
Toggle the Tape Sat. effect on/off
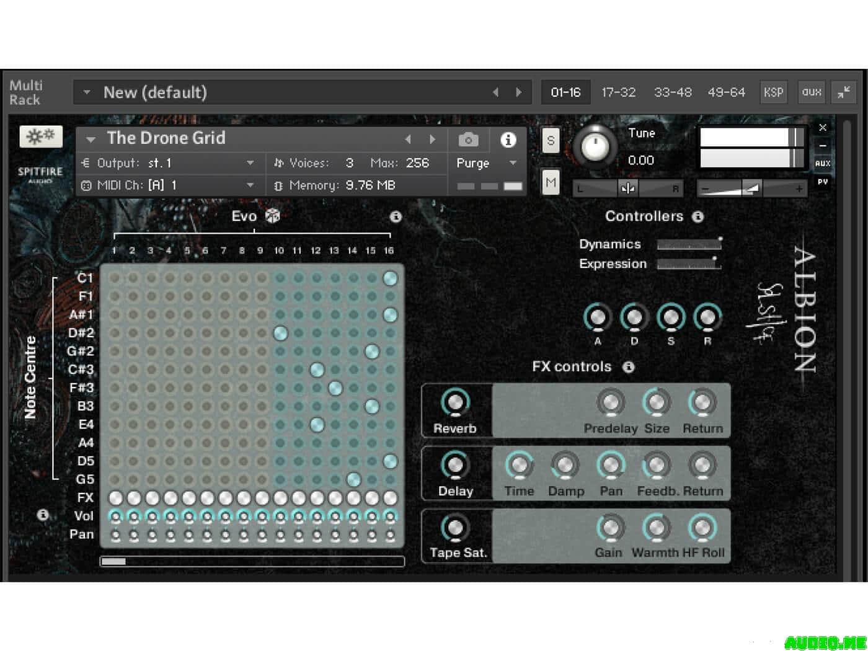tap(455, 528)
